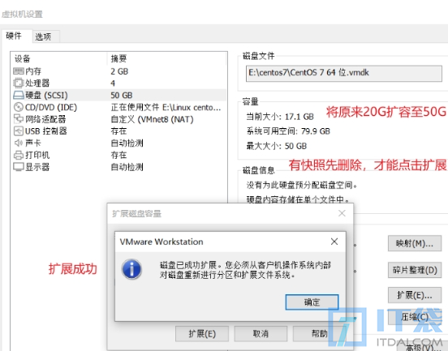Click the VMware Workstation dialog title
Viewport: 448px width, 351px height.
[162, 242]
